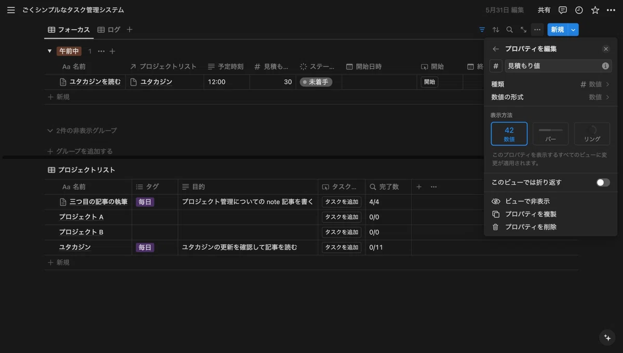This screenshot has width=623, height=353.
Task: Click the Notion AI sparkle button
Action: tap(607, 337)
